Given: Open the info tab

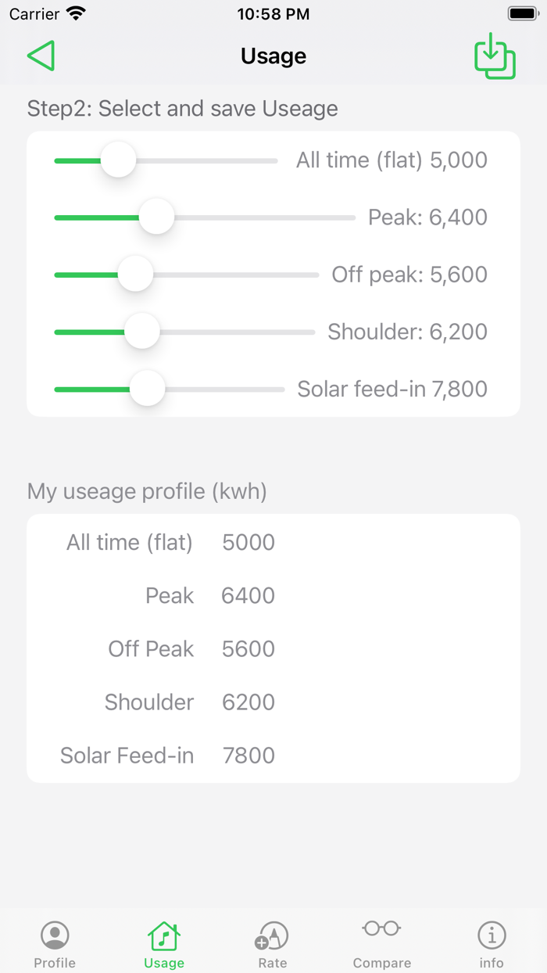Looking at the screenshot, I should (491, 942).
